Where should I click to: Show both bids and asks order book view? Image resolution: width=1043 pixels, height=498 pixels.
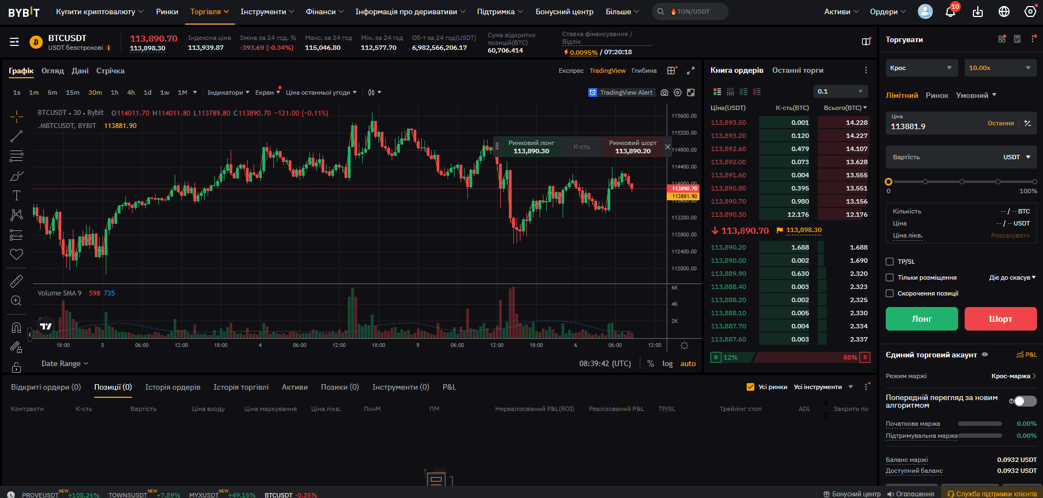tap(717, 91)
